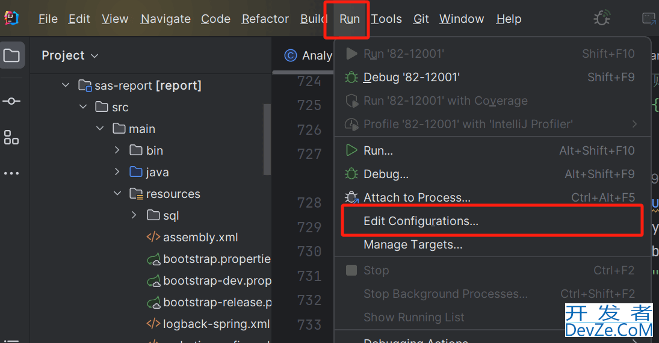659x343 pixels.
Task: Expand the bin folder
Action: (117, 150)
